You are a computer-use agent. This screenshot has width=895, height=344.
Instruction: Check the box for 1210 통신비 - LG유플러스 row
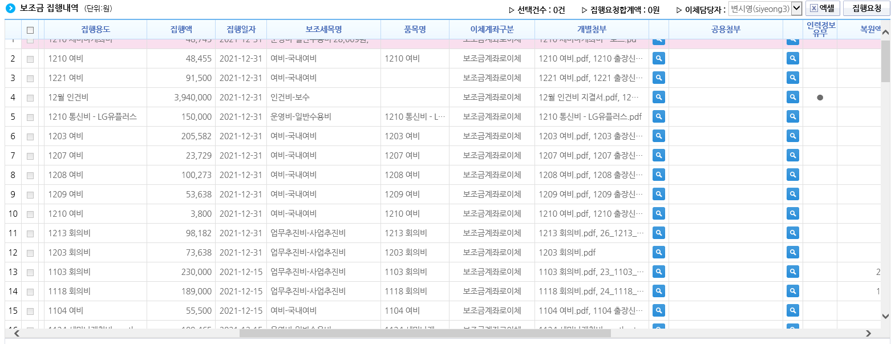[30, 117]
